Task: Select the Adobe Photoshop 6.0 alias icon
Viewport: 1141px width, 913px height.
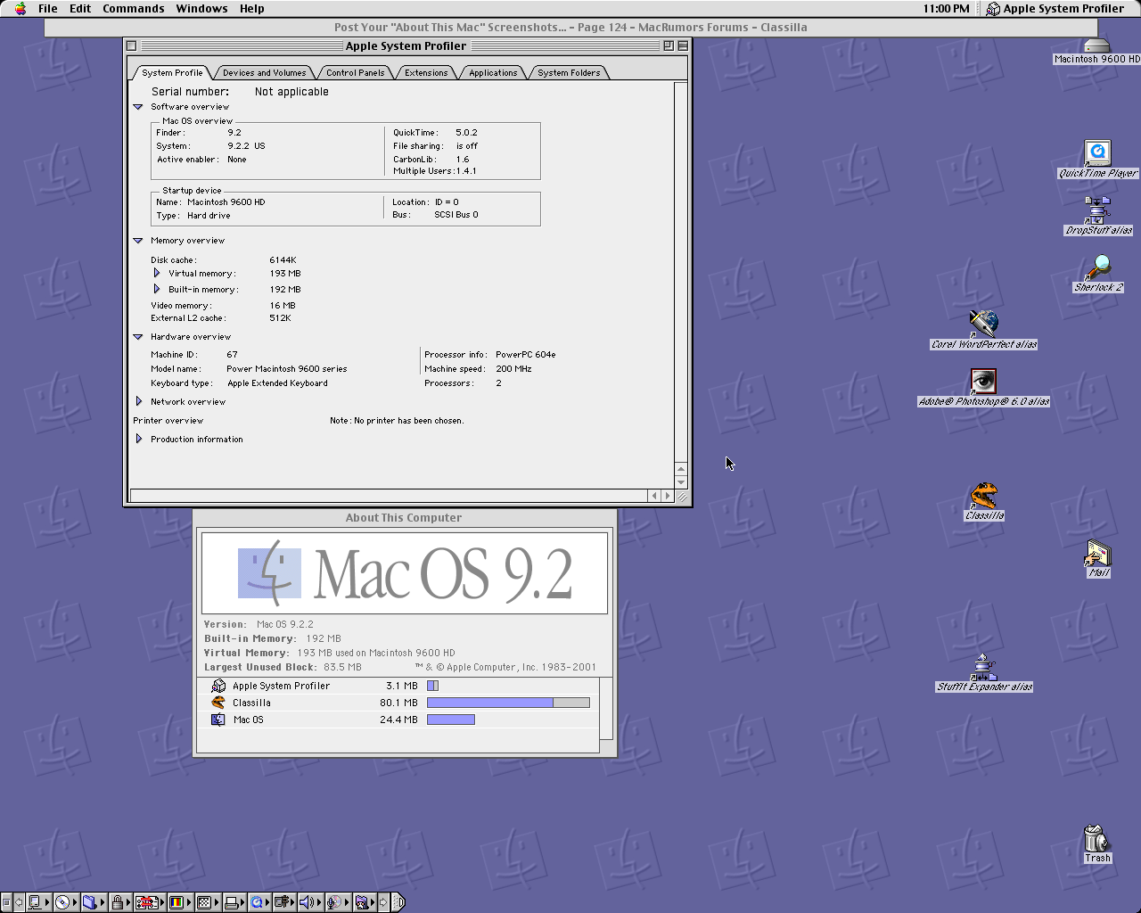Action: (x=983, y=382)
